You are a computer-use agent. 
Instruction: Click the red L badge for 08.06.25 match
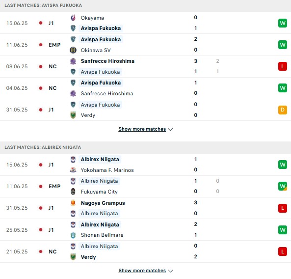(x=283, y=66)
